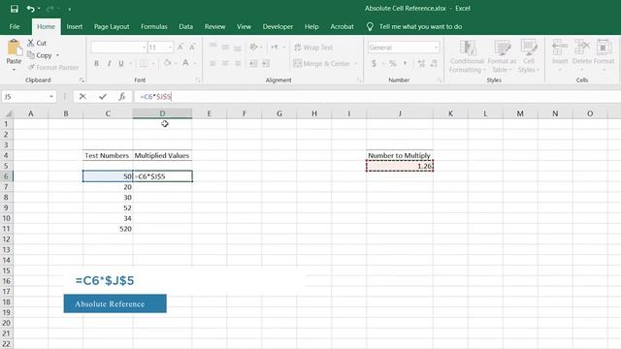Click the Format Painter brush
Viewport: 621px width, 349px height.
pos(53,68)
